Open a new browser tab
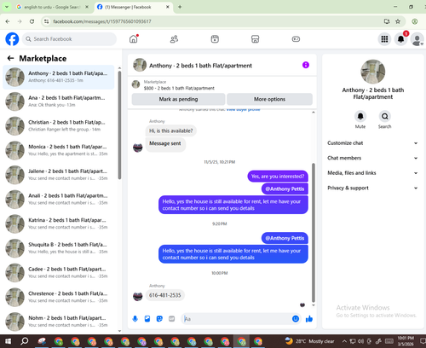This screenshot has width=426, height=348. click(x=180, y=7)
